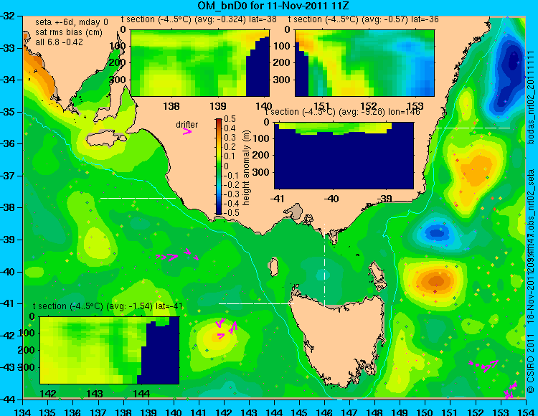Viewport: 538px width, 416px height.
Task: Click the title OM_bnD0 for 11-Nov-2011 11Z
Action: click(273, 6)
